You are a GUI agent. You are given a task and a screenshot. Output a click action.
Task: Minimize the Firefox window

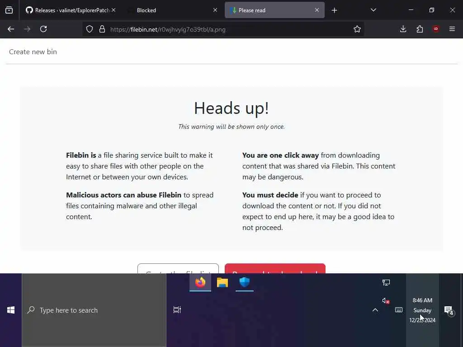[411, 10]
